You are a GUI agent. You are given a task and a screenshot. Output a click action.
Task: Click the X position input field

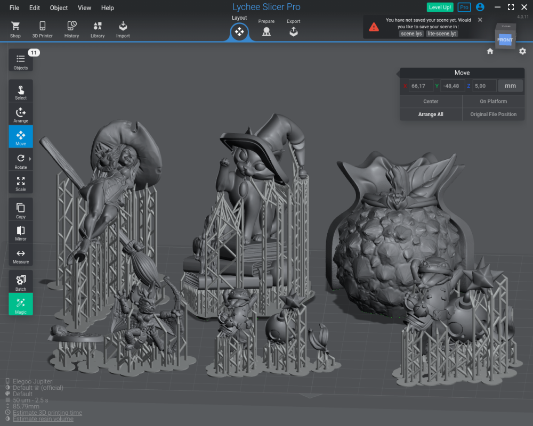pos(420,86)
